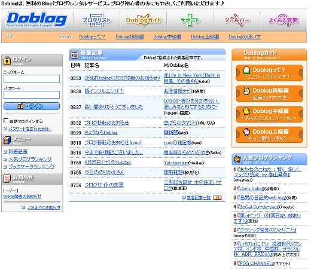Open blog 元Life in New York

pos(192,78)
